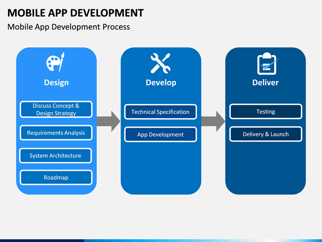The height and width of the screenshot is (242, 322).
Task: Click the wrench and screwdriver Develop icon
Action: pyautogui.click(x=161, y=63)
